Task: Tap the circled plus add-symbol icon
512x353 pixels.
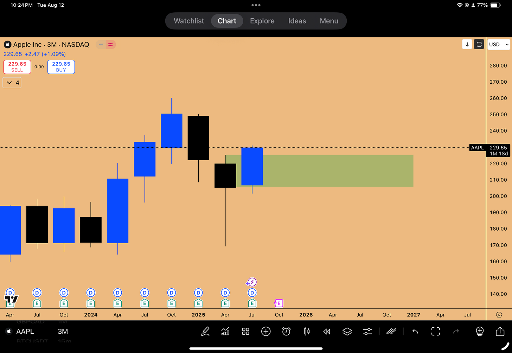Action: coord(266,331)
